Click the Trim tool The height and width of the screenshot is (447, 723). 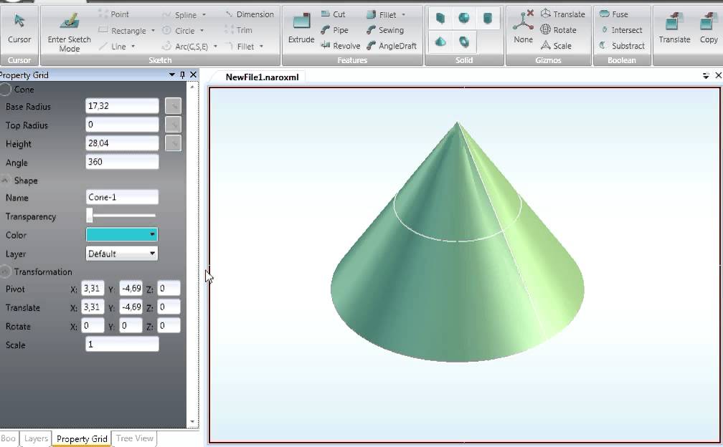pyautogui.click(x=238, y=30)
